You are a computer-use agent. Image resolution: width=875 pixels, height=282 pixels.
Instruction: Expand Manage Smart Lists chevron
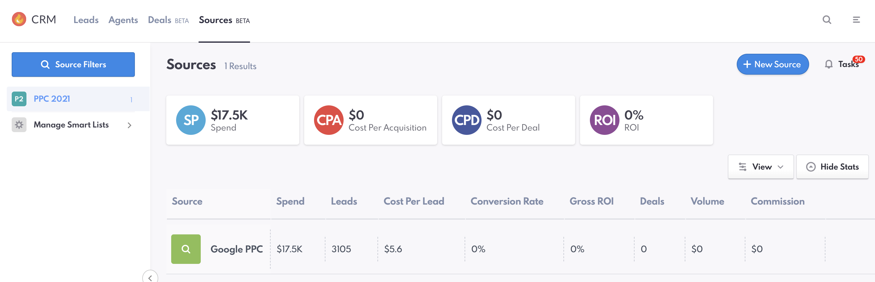(x=129, y=125)
